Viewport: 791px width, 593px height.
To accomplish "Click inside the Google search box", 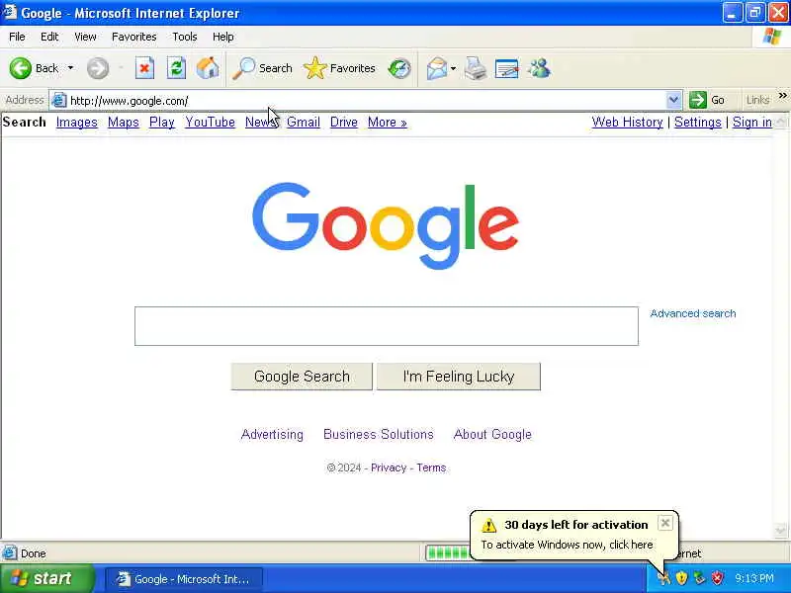I will [387, 326].
